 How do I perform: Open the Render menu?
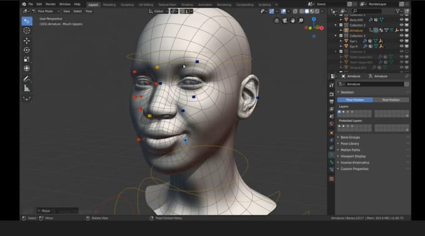[x=51, y=4]
